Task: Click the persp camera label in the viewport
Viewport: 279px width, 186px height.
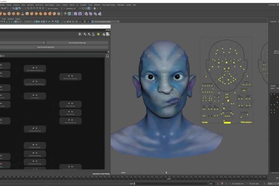Action: coord(123,172)
